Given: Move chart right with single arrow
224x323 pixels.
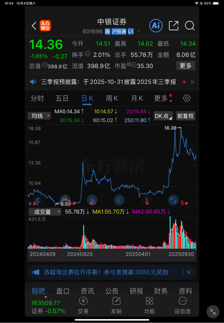Looking at the screenshot, I should coord(146,200).
